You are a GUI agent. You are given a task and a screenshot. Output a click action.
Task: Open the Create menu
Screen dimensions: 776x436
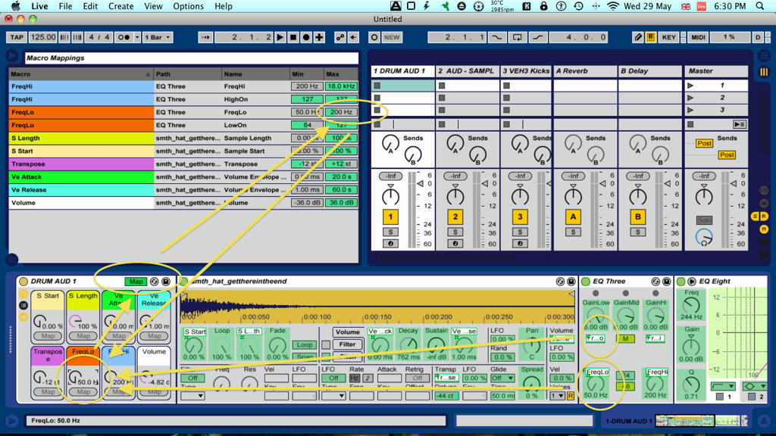pyautogui.click(x=120, y=6)
